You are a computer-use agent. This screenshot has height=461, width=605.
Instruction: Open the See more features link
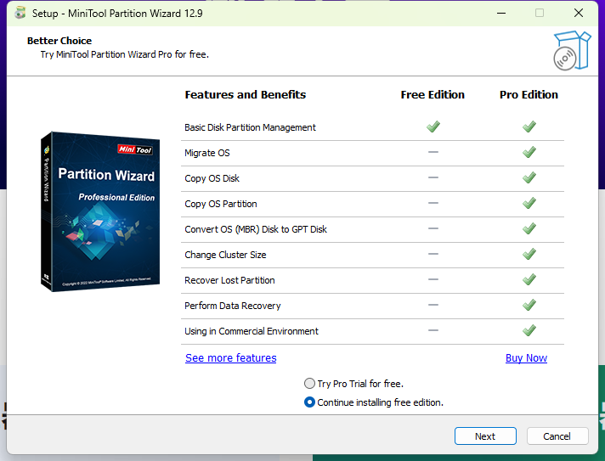(x=231, y=358)
